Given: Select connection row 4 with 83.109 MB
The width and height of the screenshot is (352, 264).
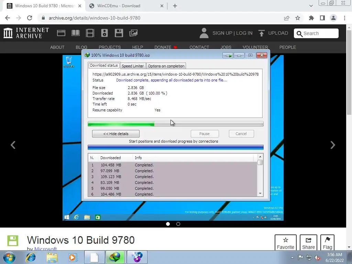Looking at the screenshot, I should pyautogui.click(x=173, y=183).
